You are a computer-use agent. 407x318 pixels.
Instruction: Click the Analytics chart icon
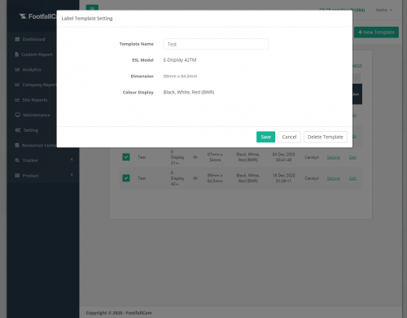(x=17, y=70)
